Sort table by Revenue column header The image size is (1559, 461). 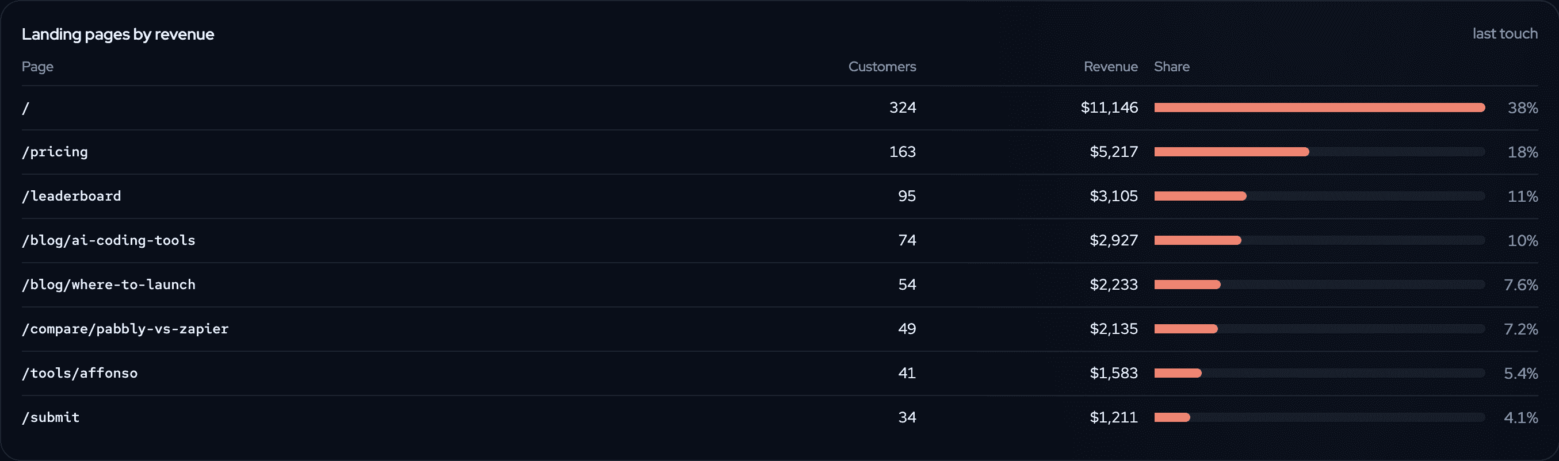click(1110, 67)
